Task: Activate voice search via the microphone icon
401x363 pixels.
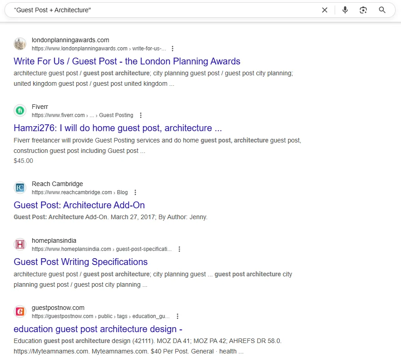Action: click(345, 10)
